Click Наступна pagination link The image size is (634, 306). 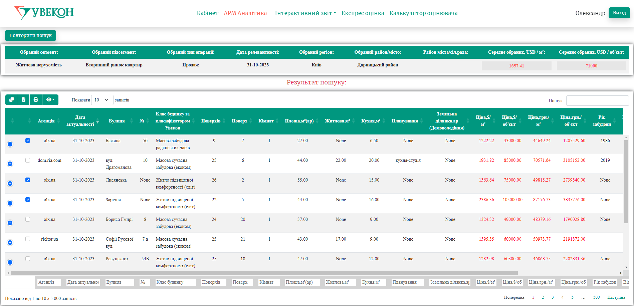point(616,297)
